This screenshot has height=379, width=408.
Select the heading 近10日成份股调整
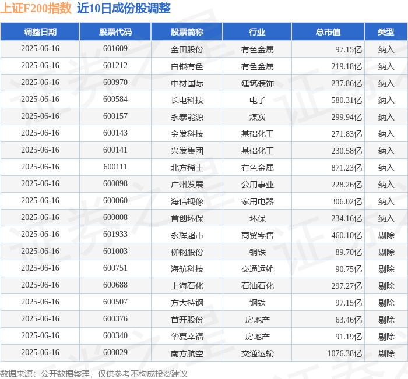tap(124, 8)
